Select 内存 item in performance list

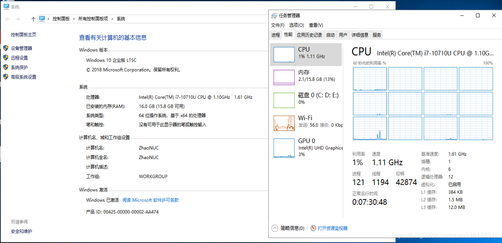pyautogui.click(x=306, y=77)
